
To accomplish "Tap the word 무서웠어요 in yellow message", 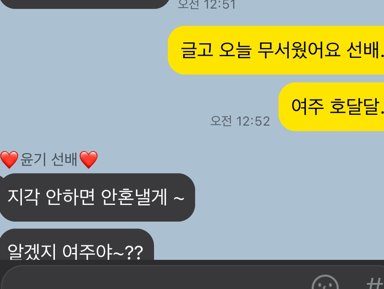I will click(299, 50).
